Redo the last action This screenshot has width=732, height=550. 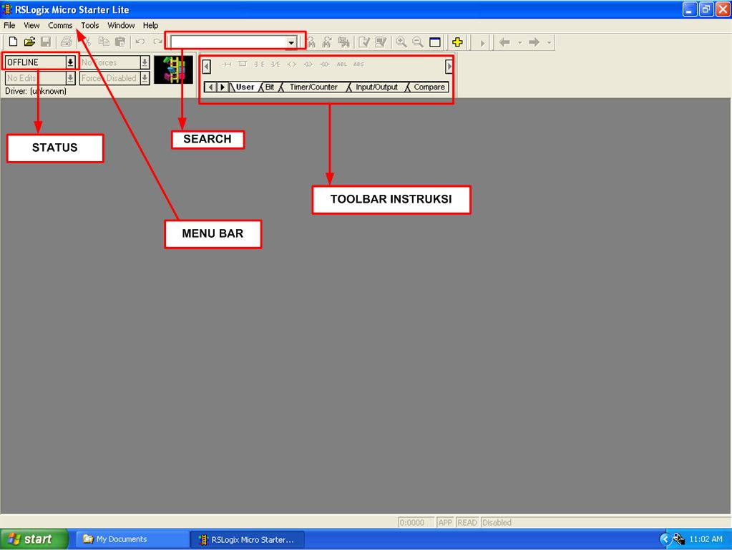[157, 42]
